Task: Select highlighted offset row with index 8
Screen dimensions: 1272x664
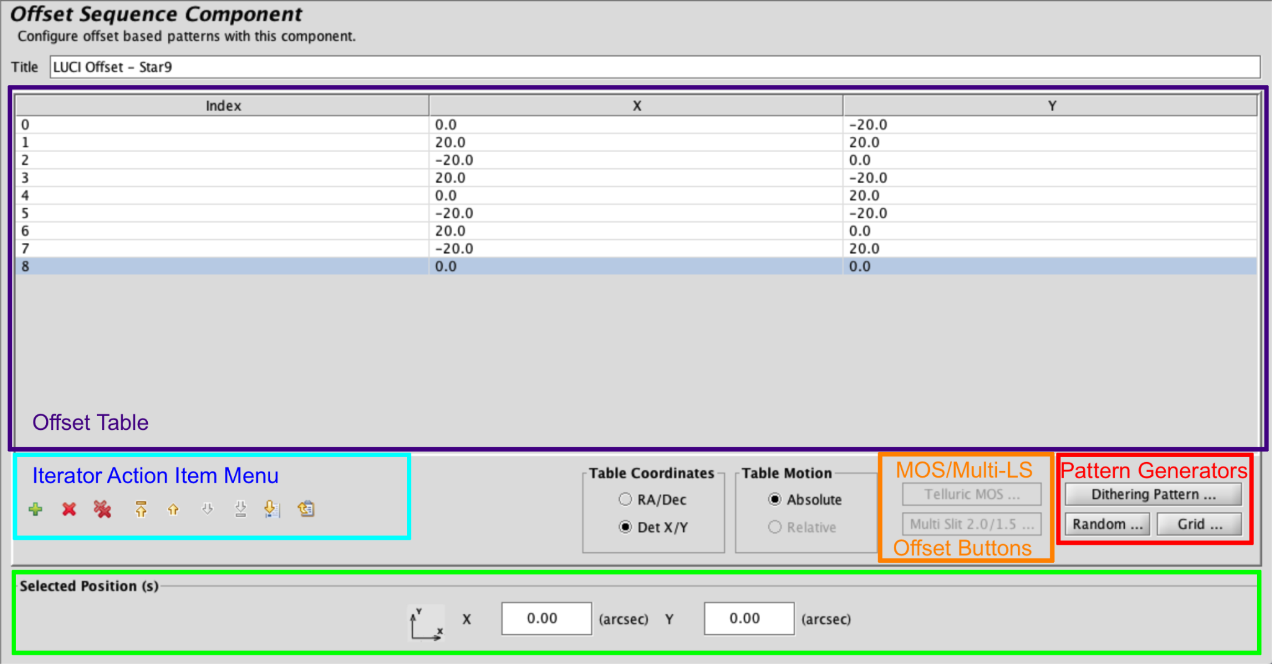Action: [x=637, y=266]
